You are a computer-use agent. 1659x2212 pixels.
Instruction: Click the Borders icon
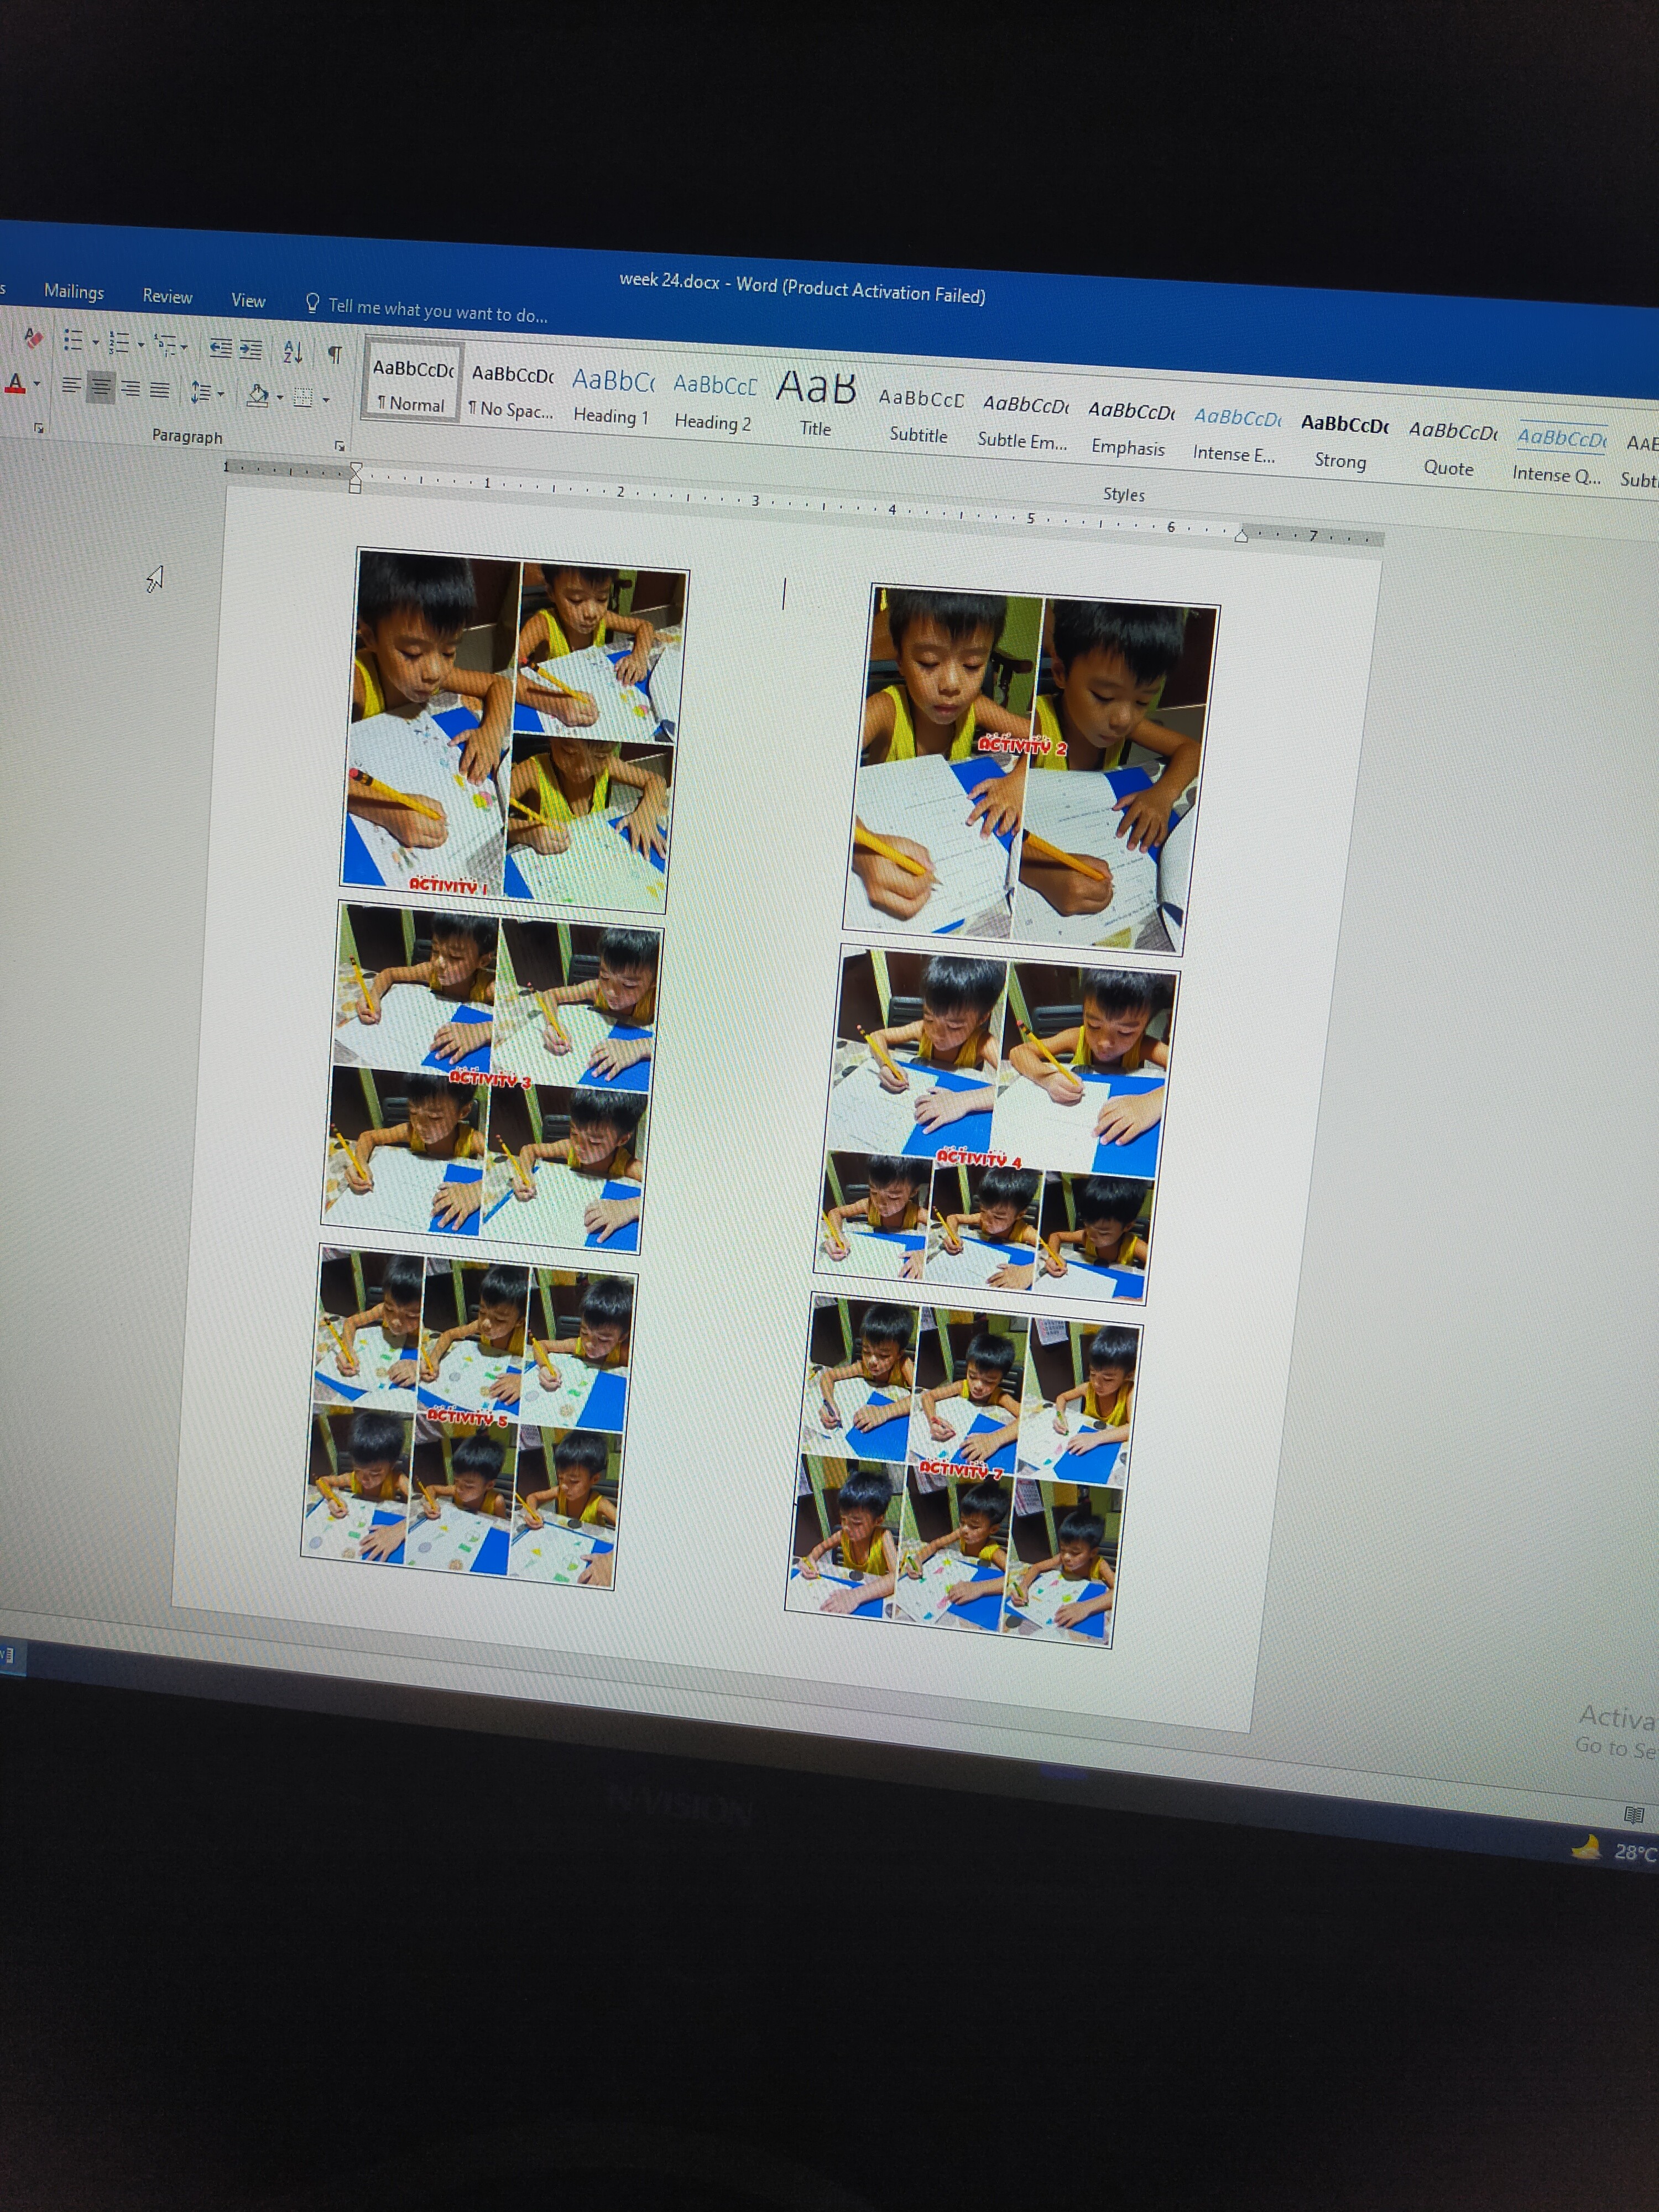click(303, 399)
